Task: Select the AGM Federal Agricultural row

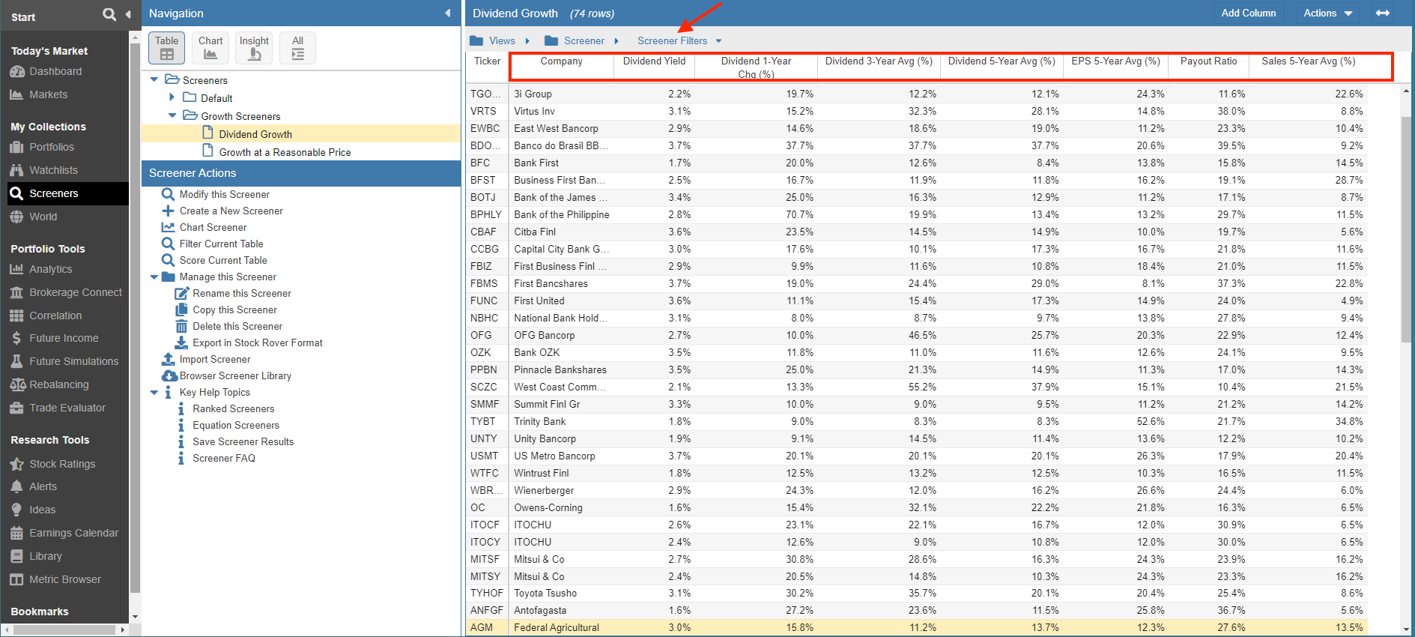Action: pos(916,627)
